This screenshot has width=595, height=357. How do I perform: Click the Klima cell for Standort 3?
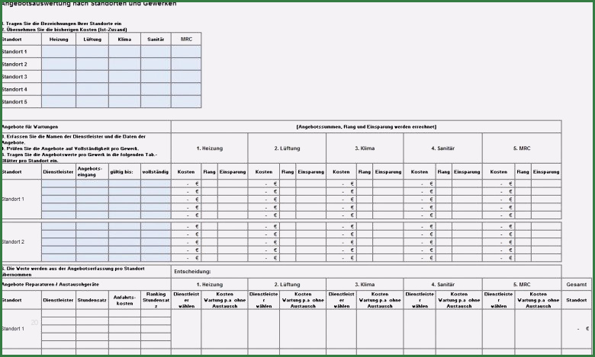[x=124, y=77]
